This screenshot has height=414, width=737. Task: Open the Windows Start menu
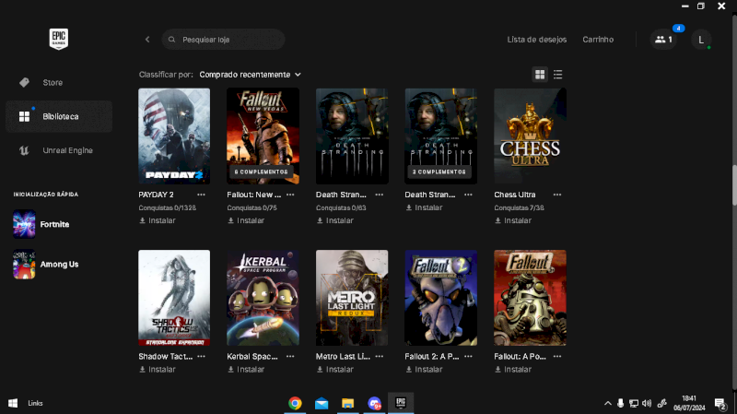pyautogui.click(x=13, y=403)
